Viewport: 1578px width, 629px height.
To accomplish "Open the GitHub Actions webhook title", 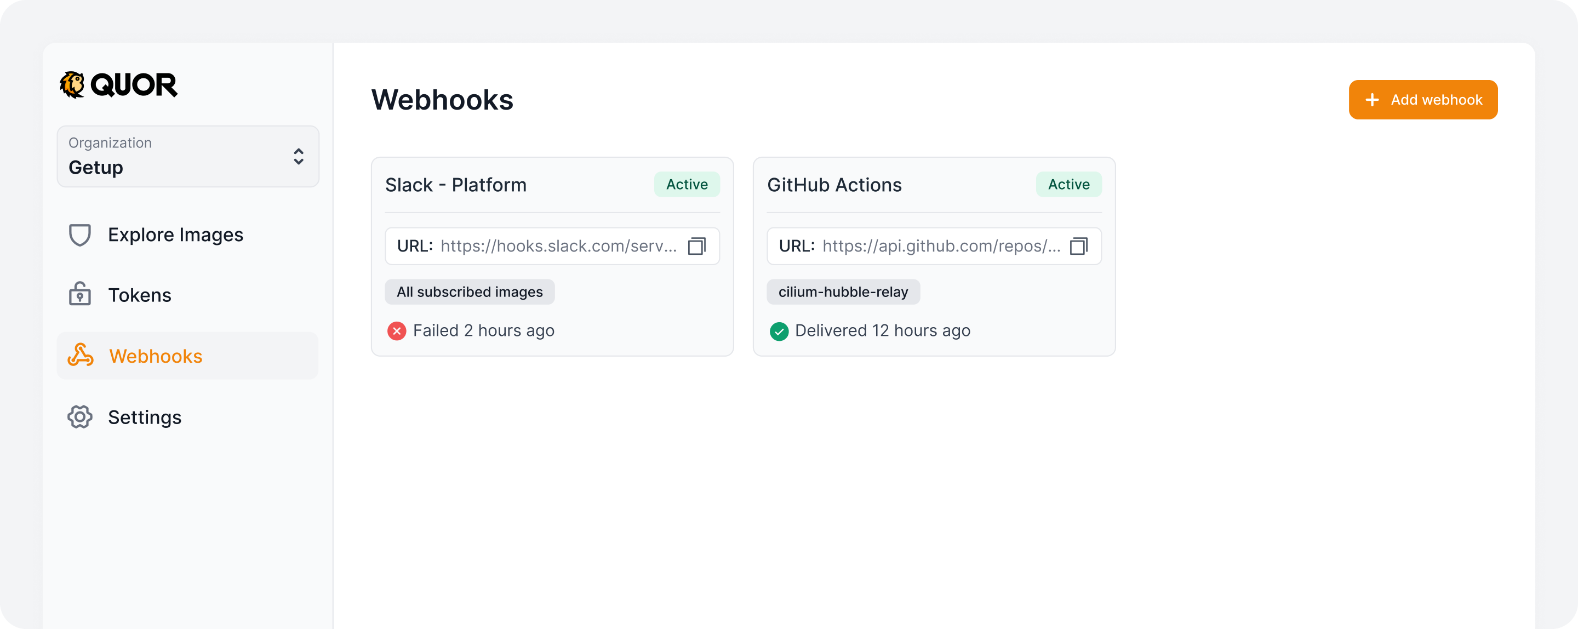I will click(834, 184).
